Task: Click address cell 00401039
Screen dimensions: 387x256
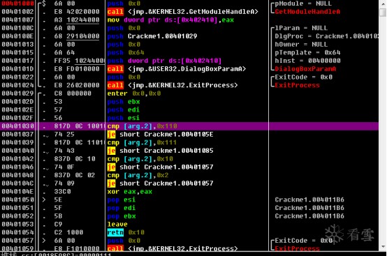Action: click(17, 142)
